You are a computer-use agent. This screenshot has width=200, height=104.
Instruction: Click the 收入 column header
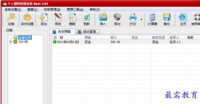[120, 38]
